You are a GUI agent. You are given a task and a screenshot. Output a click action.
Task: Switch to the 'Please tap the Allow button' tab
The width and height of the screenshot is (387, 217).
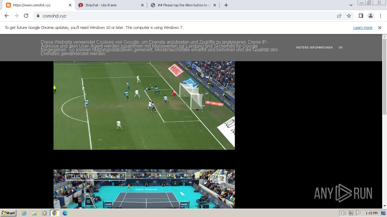coord(183,5)
